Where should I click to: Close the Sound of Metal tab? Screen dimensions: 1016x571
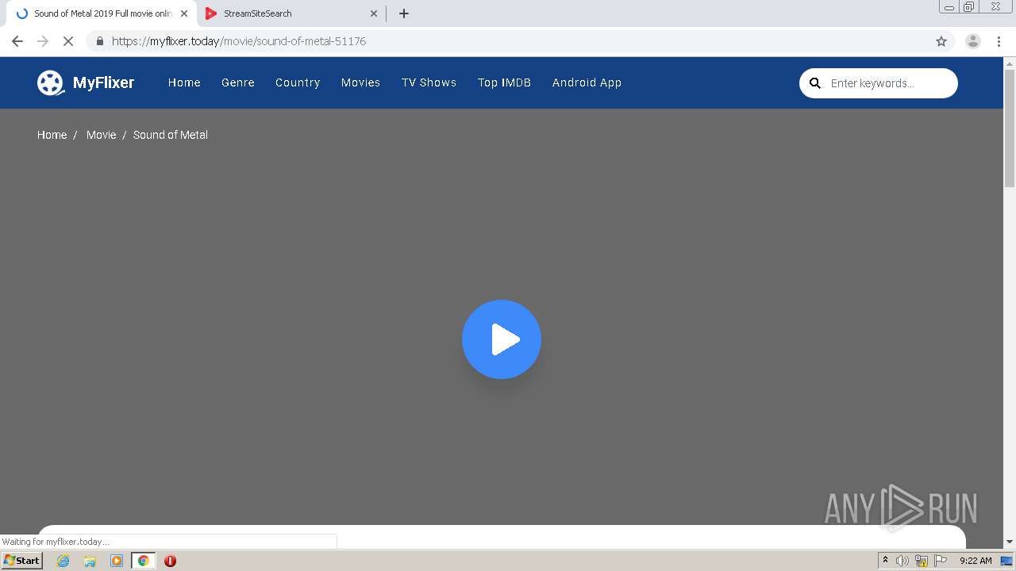tap(184, 13)
